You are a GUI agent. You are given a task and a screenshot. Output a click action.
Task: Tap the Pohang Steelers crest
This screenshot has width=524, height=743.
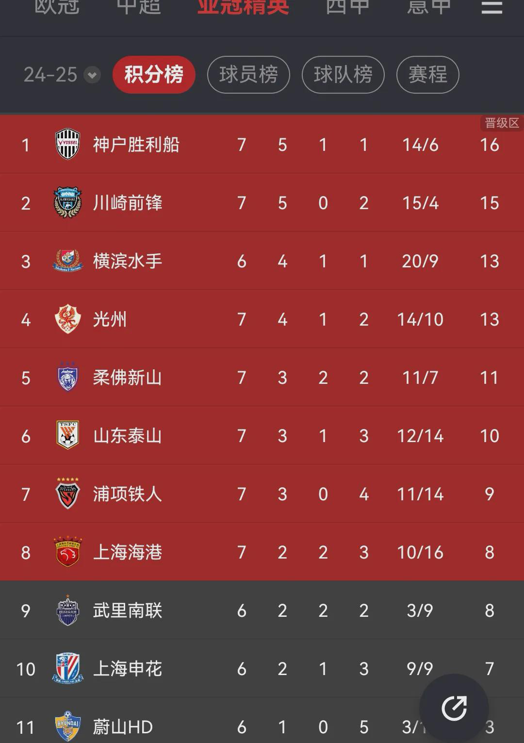pos(67,494)
